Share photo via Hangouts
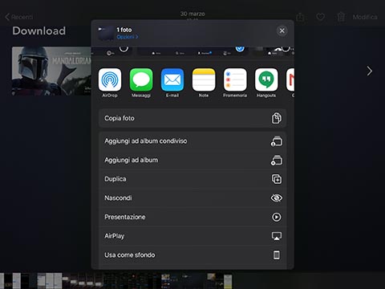This screenshot has height=289, width=385. [266, 79]
